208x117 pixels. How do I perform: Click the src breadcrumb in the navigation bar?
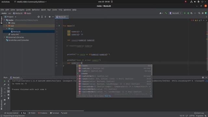pos(10,13)
